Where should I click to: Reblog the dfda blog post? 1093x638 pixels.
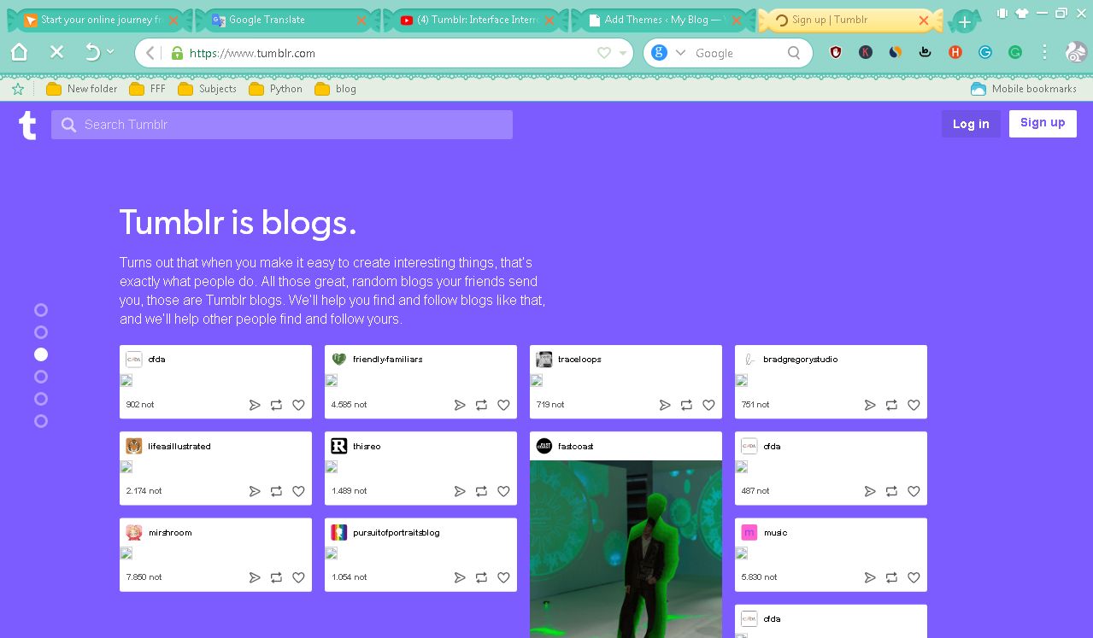click(x=275, y=405)
